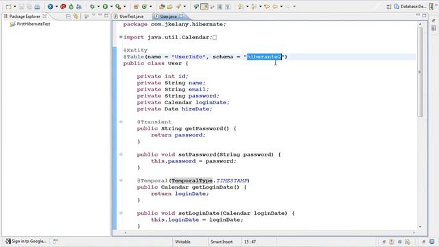
Task: Click the rightmost status bar icon
Action: point(432,242)
